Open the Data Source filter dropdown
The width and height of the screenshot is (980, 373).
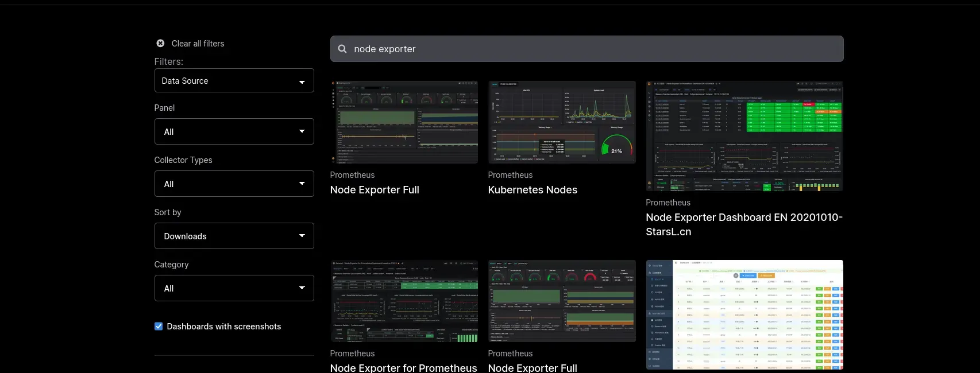[x=234, y=80]
